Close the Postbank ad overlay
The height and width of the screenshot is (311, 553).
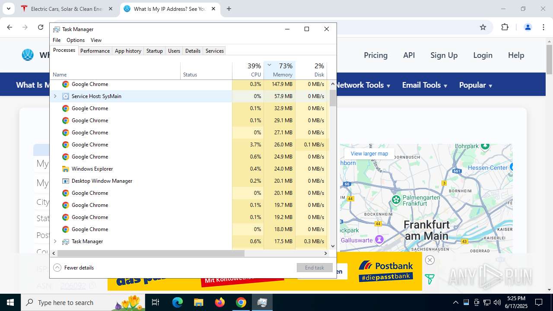point(429,260)
